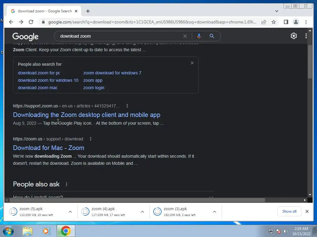Open more options for zoom.us support result
The width and height of the screenshot is (317, 237).
point(91,139)
